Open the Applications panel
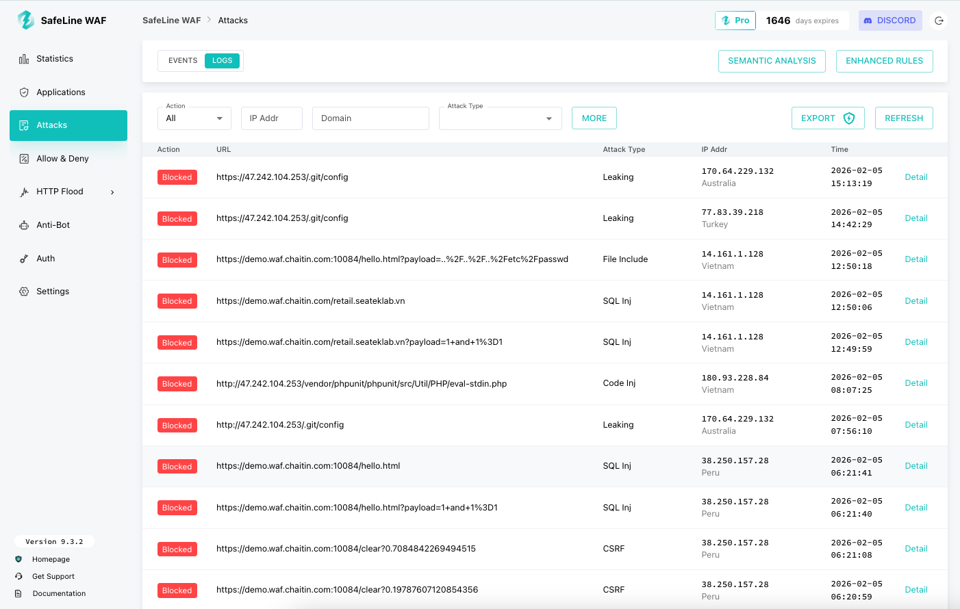The height and width of the screenshot is (609, 960). pos(62,92)
